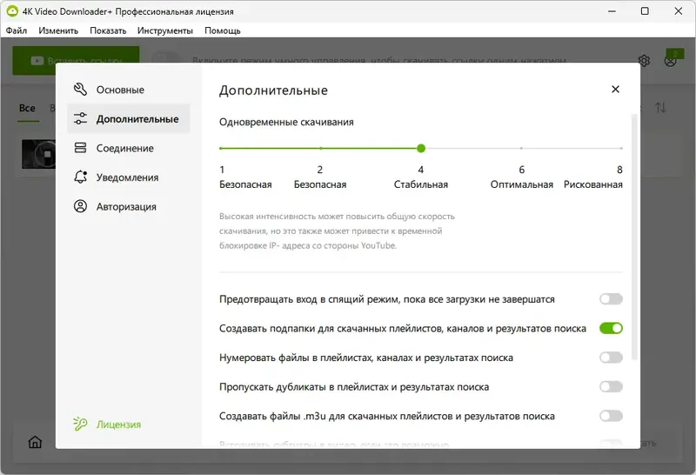Set simultaneous downloads to 1 on slider
696x475 pixels.
221,148
